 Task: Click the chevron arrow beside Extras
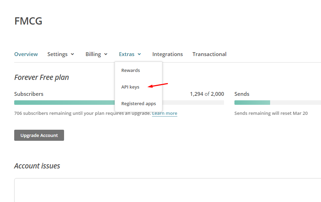[x=139, y=54]
